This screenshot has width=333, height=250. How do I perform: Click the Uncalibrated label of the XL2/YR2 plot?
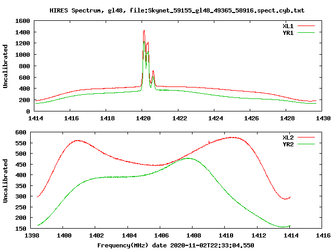tap(5, 181)
